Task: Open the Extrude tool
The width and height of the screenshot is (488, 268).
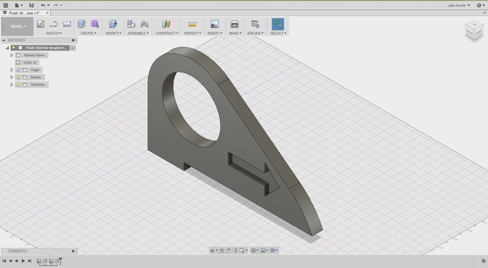Action: click(x=82, y=24)
